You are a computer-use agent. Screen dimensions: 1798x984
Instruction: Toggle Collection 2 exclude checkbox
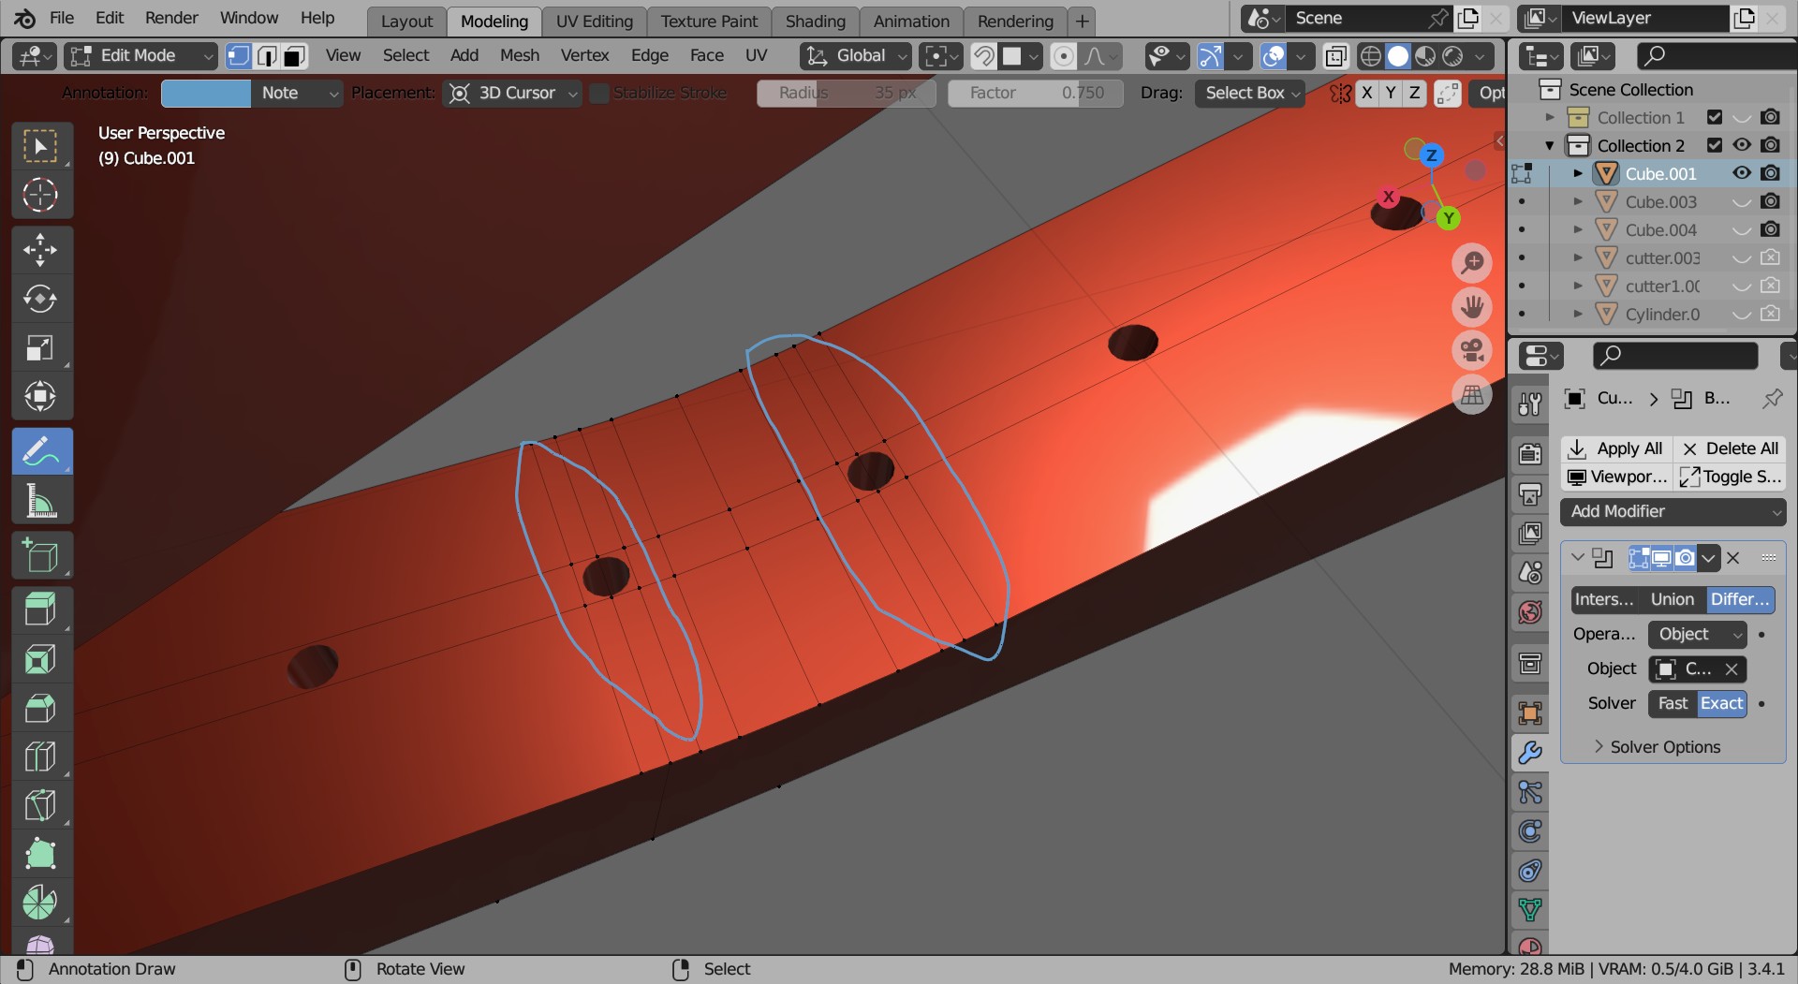point(1715,145)
